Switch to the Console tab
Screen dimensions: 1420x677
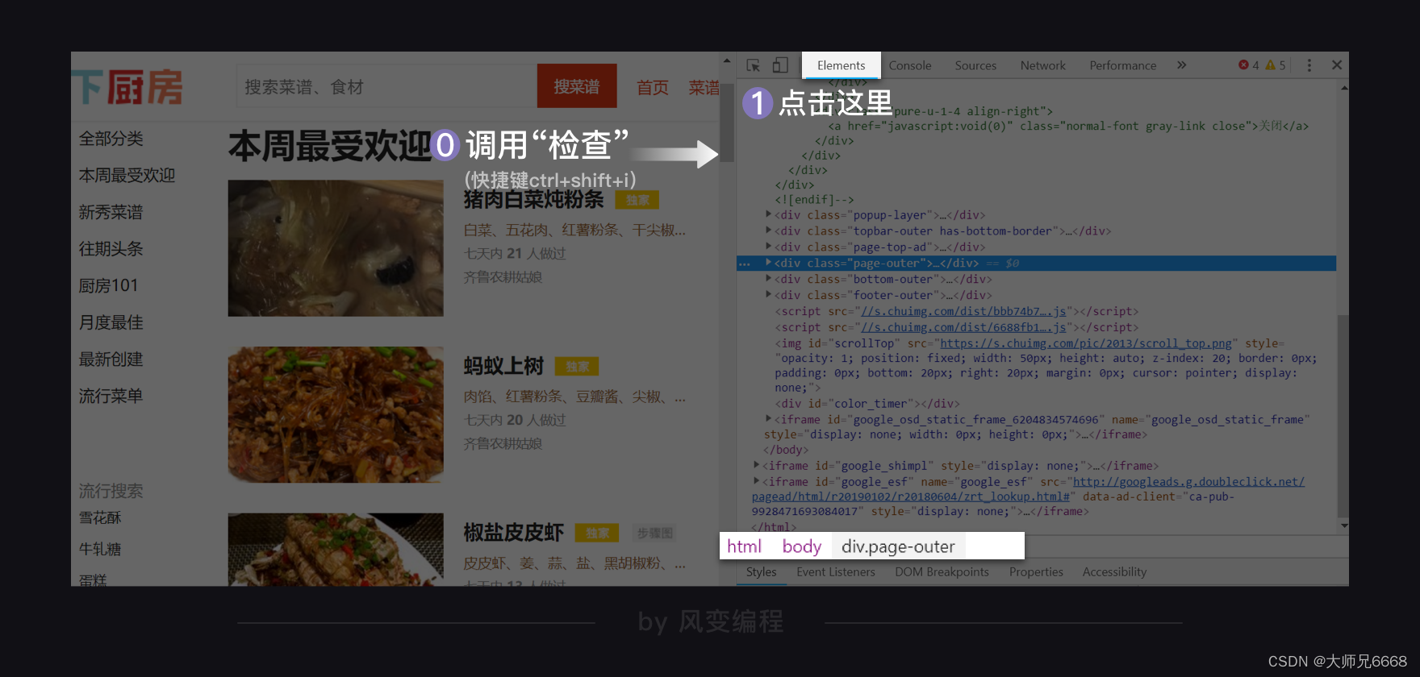pos(910,65)
